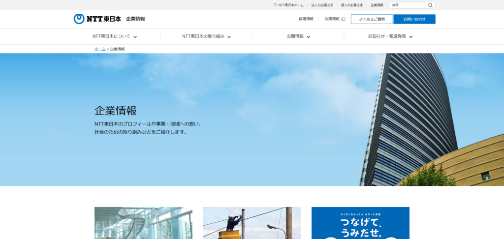
Task: Open the utility pole worker thumbnail
Action: pos(252,223)
